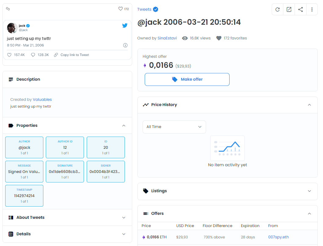Click the Description lines icon
Viewport: 323px width, 246px height.
click(11, 79)
